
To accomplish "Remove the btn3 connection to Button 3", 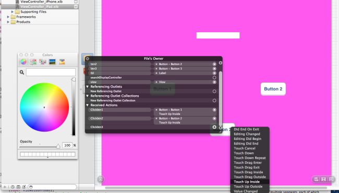I will click(156, 69).
